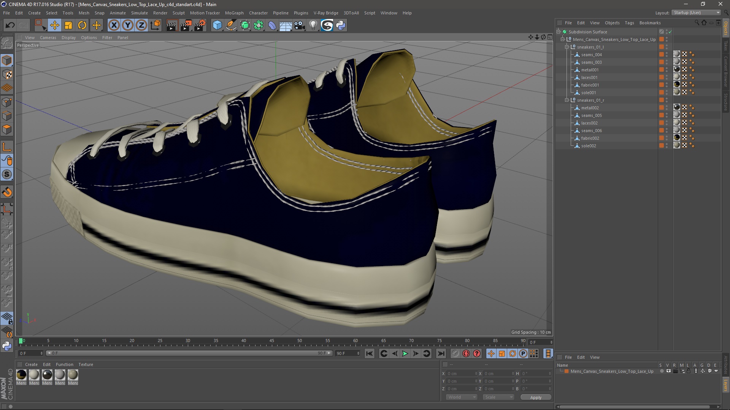Toggle visibility dots for laces001

(x=667, y=77)
